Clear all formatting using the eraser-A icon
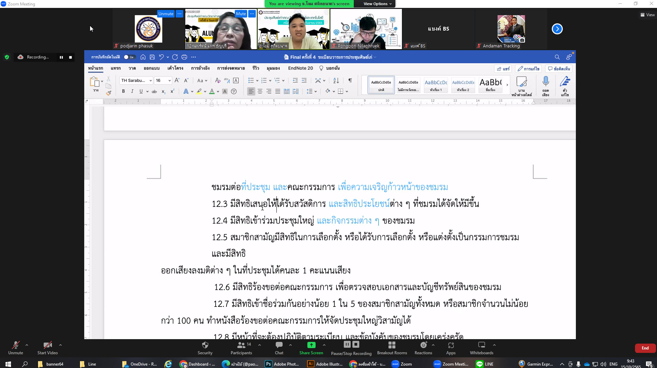 click(x=218, y=80)
